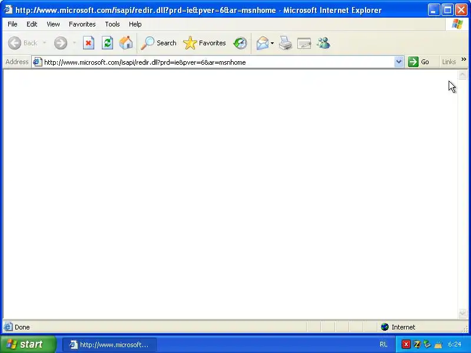
Task: Open the Search pane
Action: (x=158, y=43)
